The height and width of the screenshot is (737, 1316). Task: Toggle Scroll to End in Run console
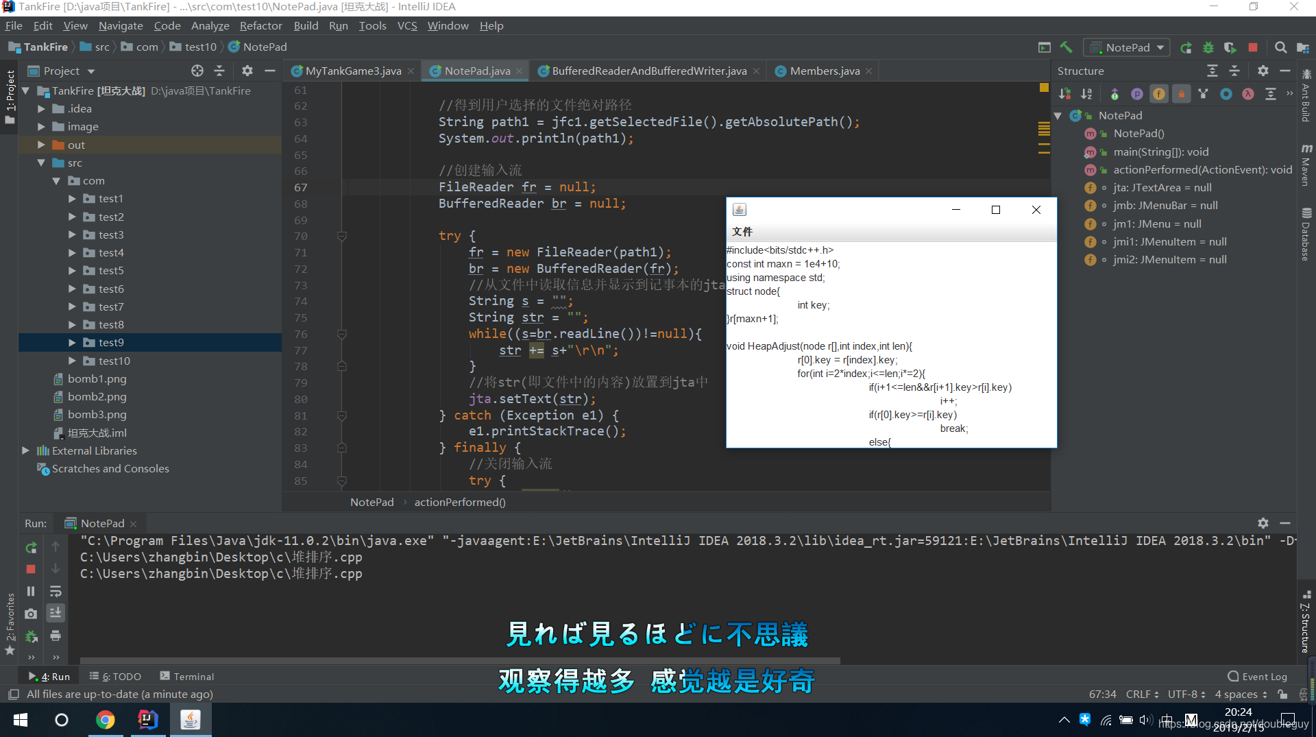coord(56,613)
